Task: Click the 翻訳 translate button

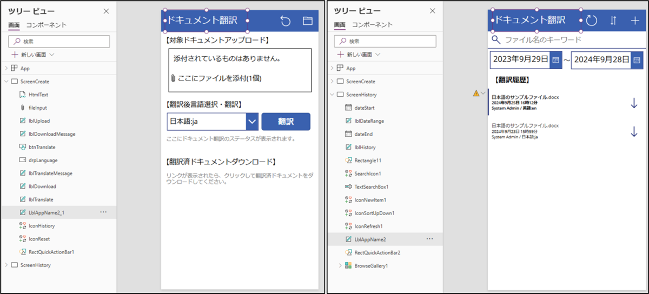Action: point(286,122)
